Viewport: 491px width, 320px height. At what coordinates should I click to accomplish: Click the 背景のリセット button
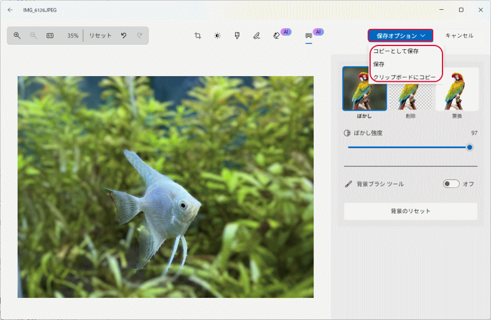point(411,211)
